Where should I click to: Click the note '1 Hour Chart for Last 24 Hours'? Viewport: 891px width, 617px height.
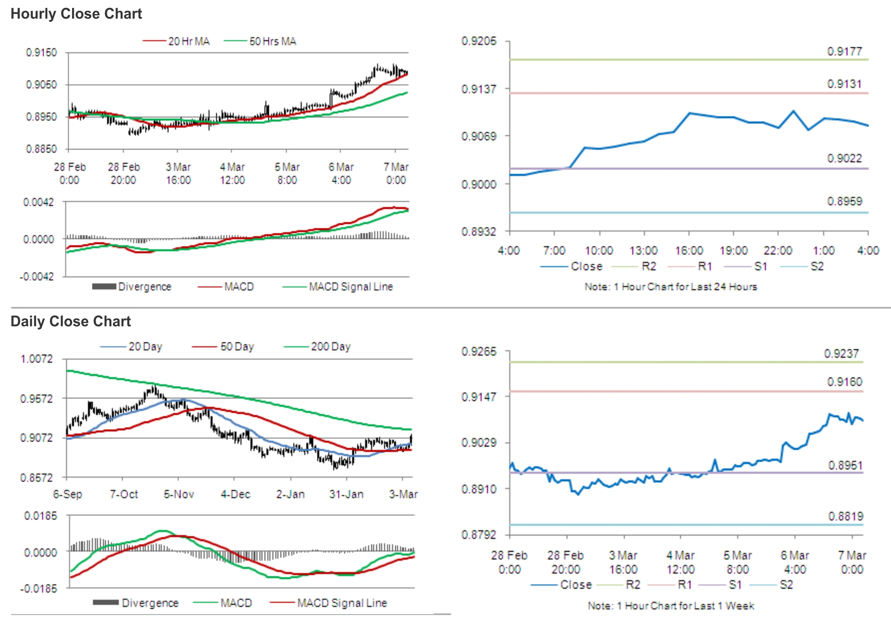point(671,287)
